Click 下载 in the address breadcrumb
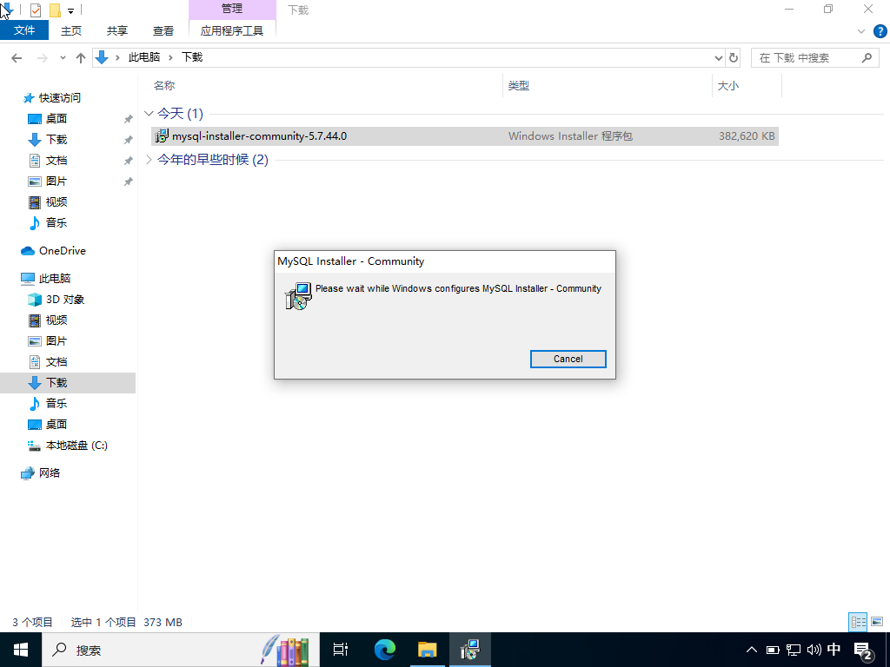Viewport: 890px width, 667px height. 192,57
